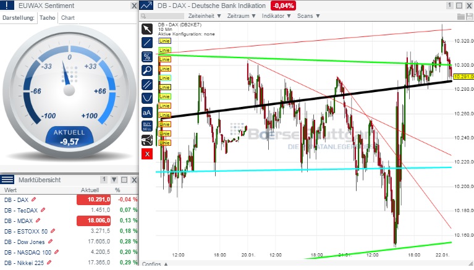The height and width of the screenshot is (270, 474).
Task: Edit the DB - DAX row pencil icon
Action: (x=33, y=199)
